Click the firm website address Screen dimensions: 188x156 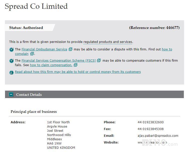click(152, 143)
